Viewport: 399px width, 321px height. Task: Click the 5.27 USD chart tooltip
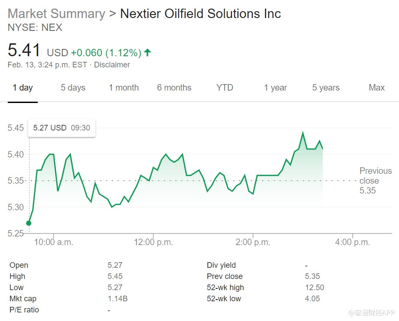click(62, 128)
